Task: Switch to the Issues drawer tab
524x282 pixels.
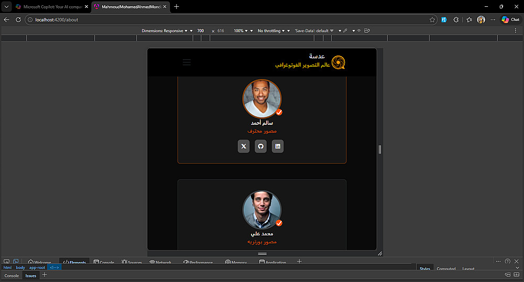Action: pyautogui.click(x=31, y=276)
